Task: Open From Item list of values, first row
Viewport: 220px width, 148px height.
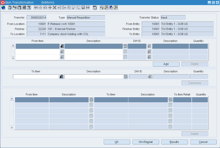Action: click(62, 46)
